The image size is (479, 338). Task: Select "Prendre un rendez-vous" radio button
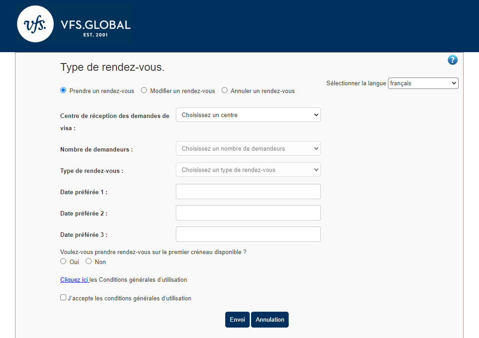click(x=63, y=90)
